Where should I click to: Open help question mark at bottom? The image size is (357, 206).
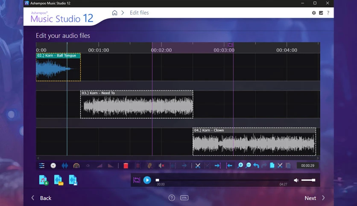tap(172, 198)
